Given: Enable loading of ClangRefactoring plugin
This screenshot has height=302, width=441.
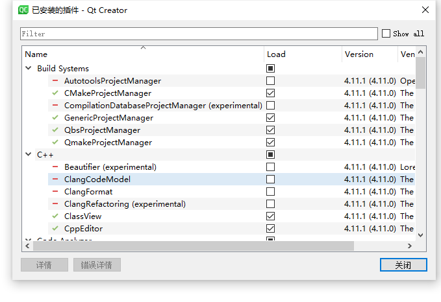Looking at the screenshot, I should tap(271, 203).
